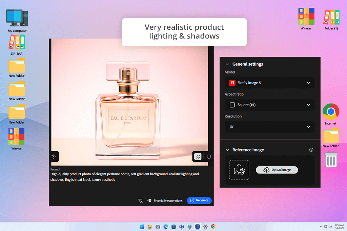Open the Windows Start menu
The image size is (347, 231).
pos(142,227)
